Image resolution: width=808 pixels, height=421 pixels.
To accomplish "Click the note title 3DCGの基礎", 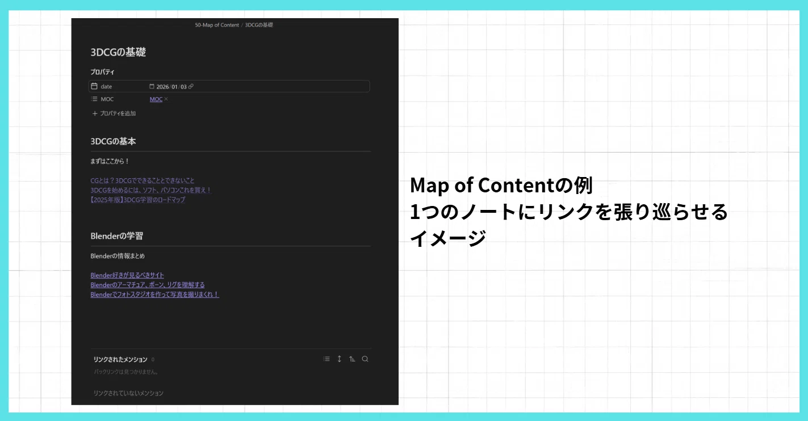I will tap(118, 52).
